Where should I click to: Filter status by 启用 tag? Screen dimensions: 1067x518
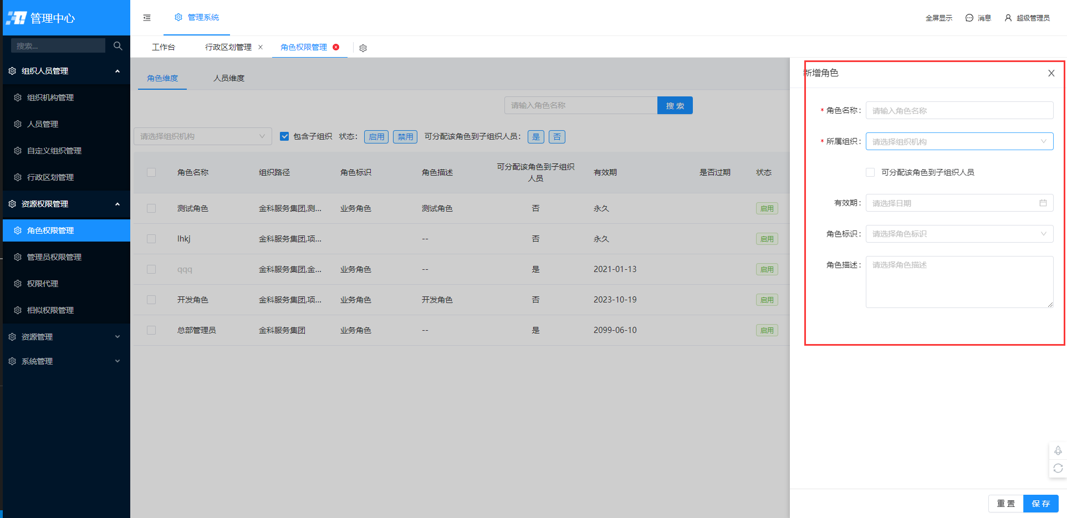pyautogui.click(x=376, y=137)
